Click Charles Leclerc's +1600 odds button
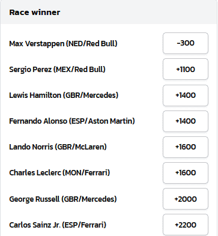Screen dimensions: 218x236 [186, 173]
